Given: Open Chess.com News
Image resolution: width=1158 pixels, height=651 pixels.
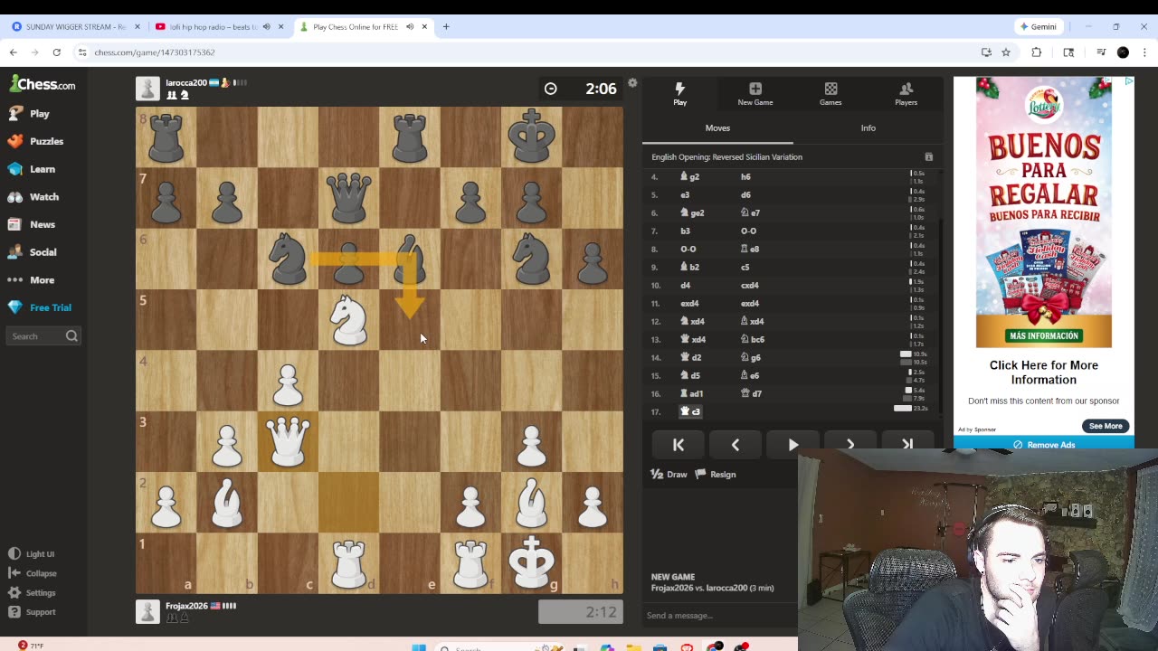Looking at the screenshot, I should coord(32,224).
